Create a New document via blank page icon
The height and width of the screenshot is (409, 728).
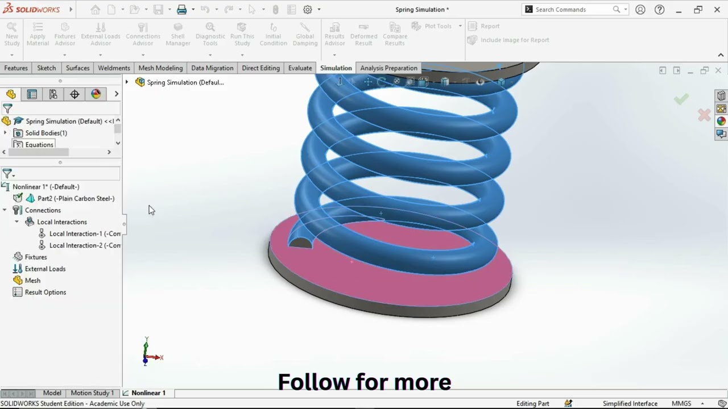click(x=111, y=10)
